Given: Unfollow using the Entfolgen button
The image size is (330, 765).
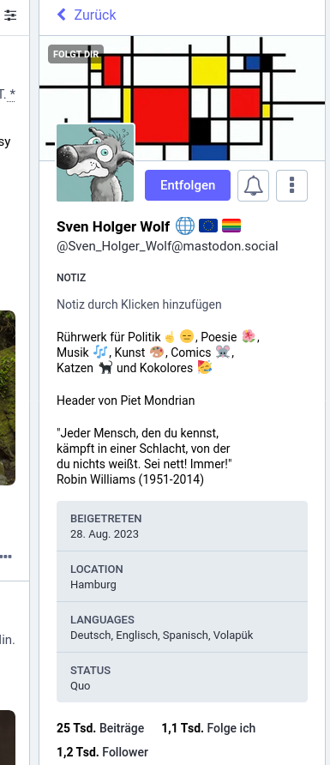Looking at the screenshot, I should point(188,185).
